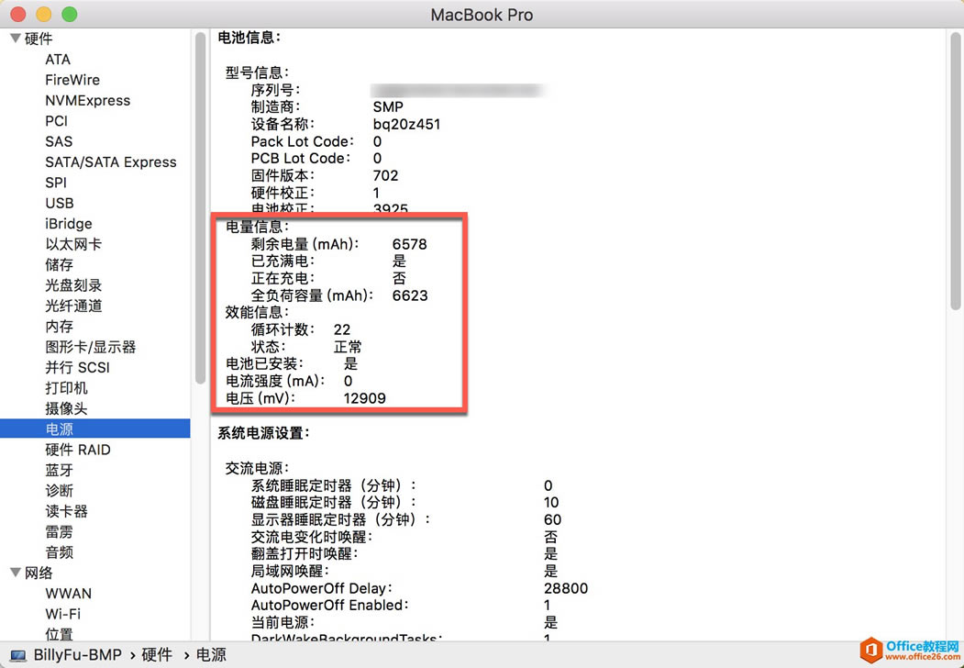The image size is (964, 668).
Task: Click 电源 in the bottom path bar
Action: (212, 655)
